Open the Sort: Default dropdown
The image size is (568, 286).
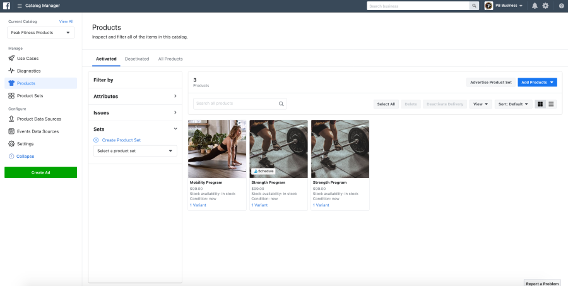[513, 104]
